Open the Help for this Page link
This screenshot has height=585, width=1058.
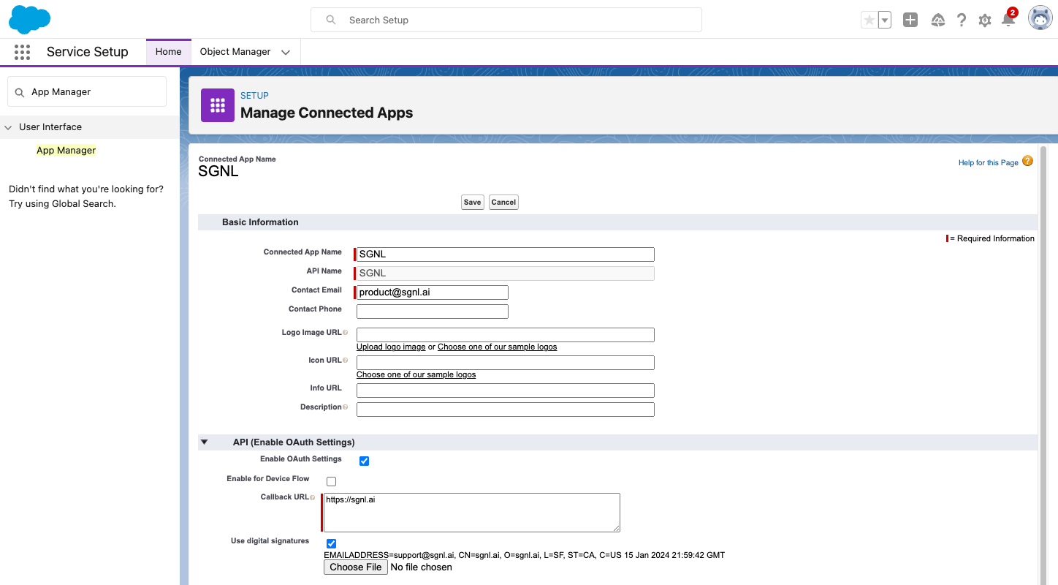pos(988,162)
